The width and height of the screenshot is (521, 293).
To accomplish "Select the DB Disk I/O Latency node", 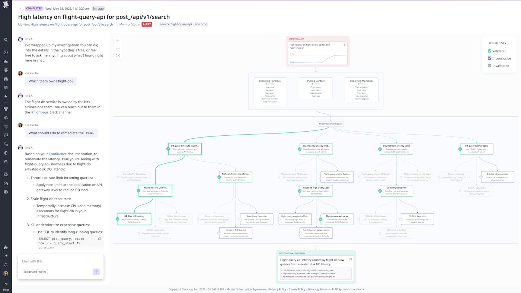I will (134, 219).
